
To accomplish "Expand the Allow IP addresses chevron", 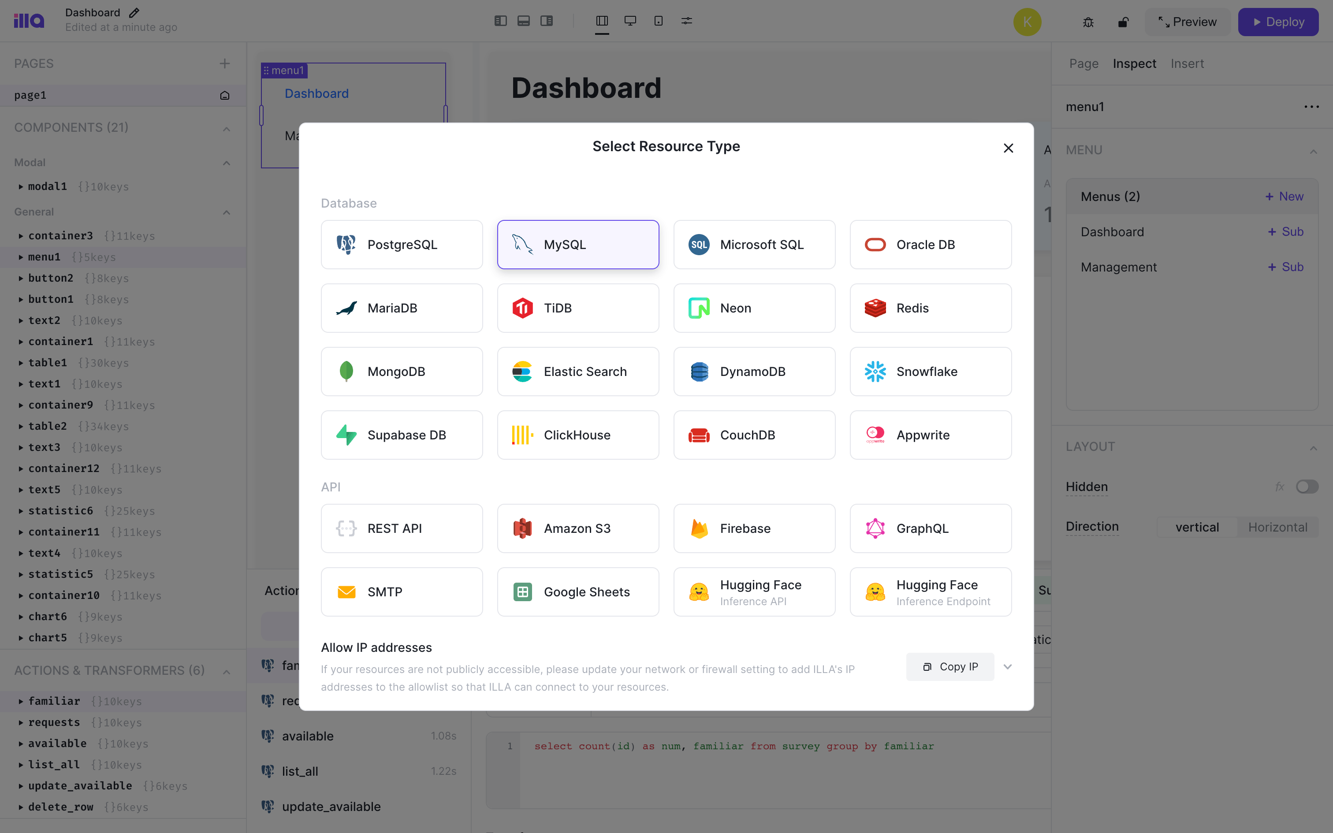I will point(1007,666).
